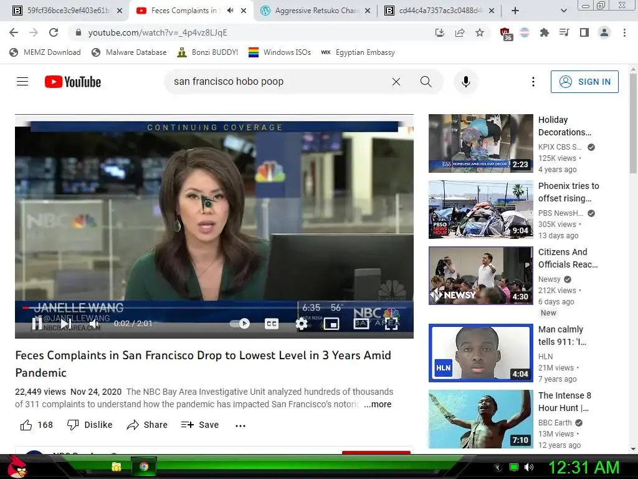The image size is (638, 479).
Task: Mute the Feces Complaints tab audio icon
Action: [231, 10]
